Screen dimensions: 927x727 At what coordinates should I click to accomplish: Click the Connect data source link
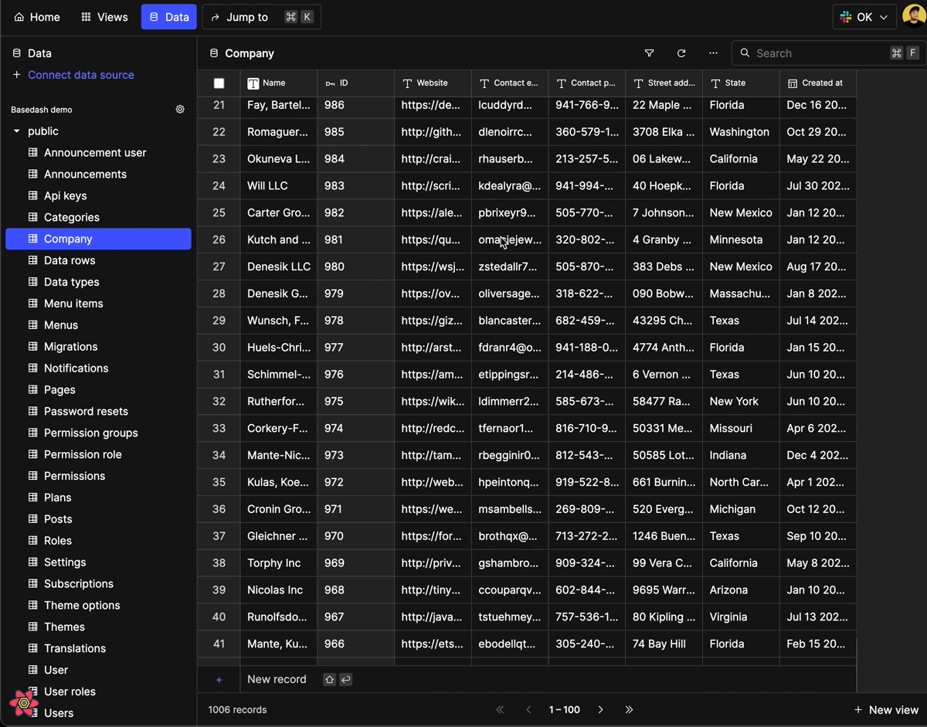[80, 74]
